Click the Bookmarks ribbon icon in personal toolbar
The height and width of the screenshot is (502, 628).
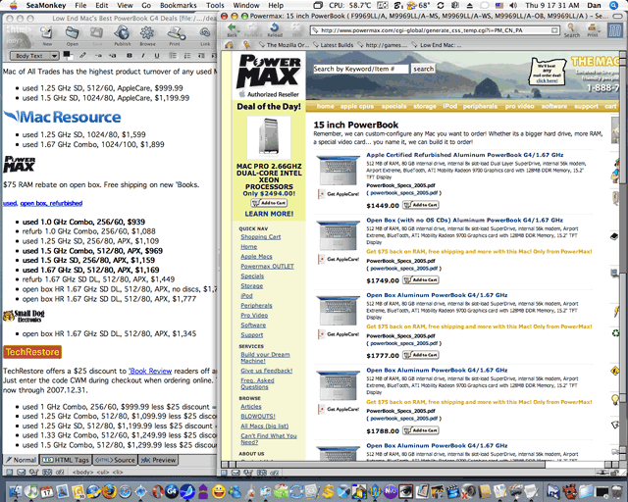tap(247, 45)
